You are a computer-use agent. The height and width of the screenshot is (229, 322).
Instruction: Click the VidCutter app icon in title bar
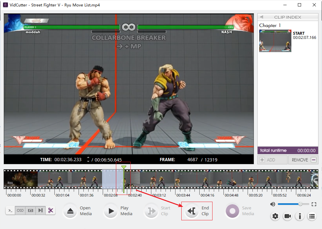coord(5,5)
